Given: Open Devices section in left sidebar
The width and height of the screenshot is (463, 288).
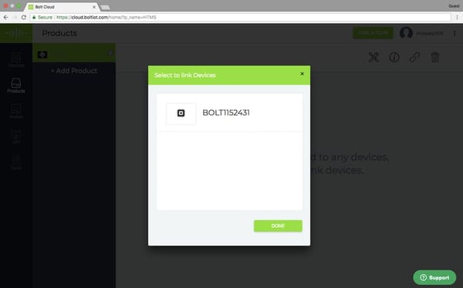Looking at the screenshot, I should 16,60.
